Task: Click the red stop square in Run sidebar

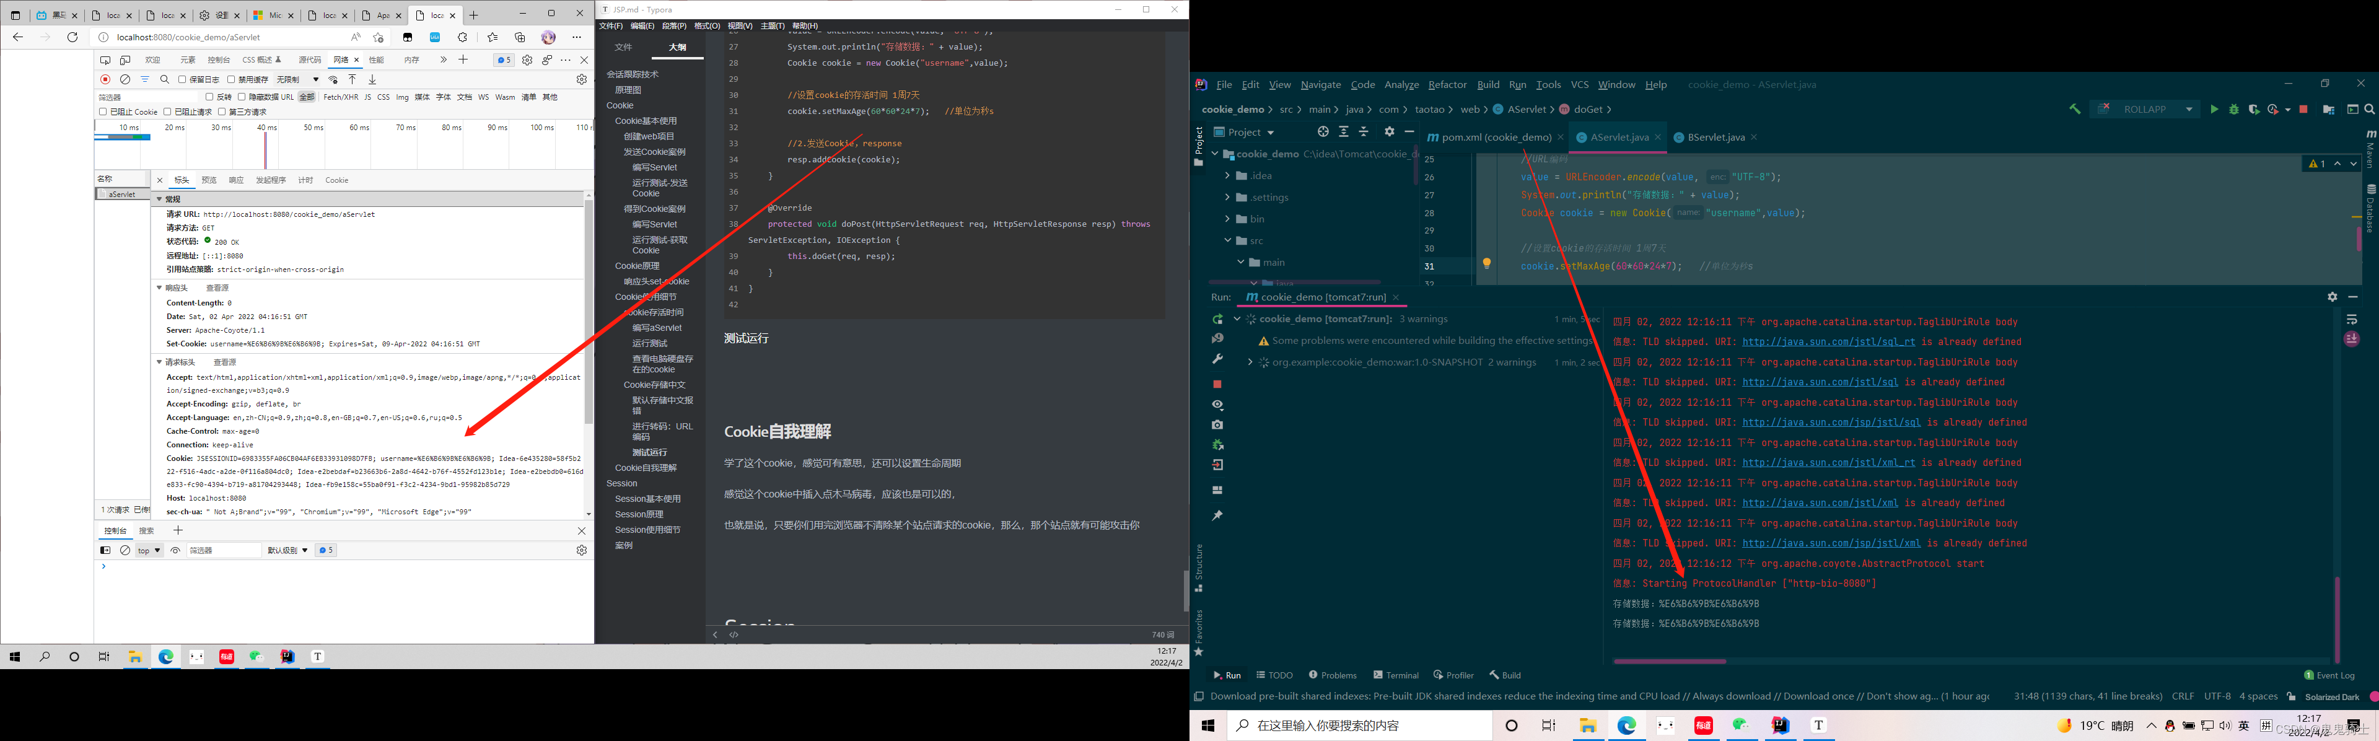Action: (x=1217, y=384)
